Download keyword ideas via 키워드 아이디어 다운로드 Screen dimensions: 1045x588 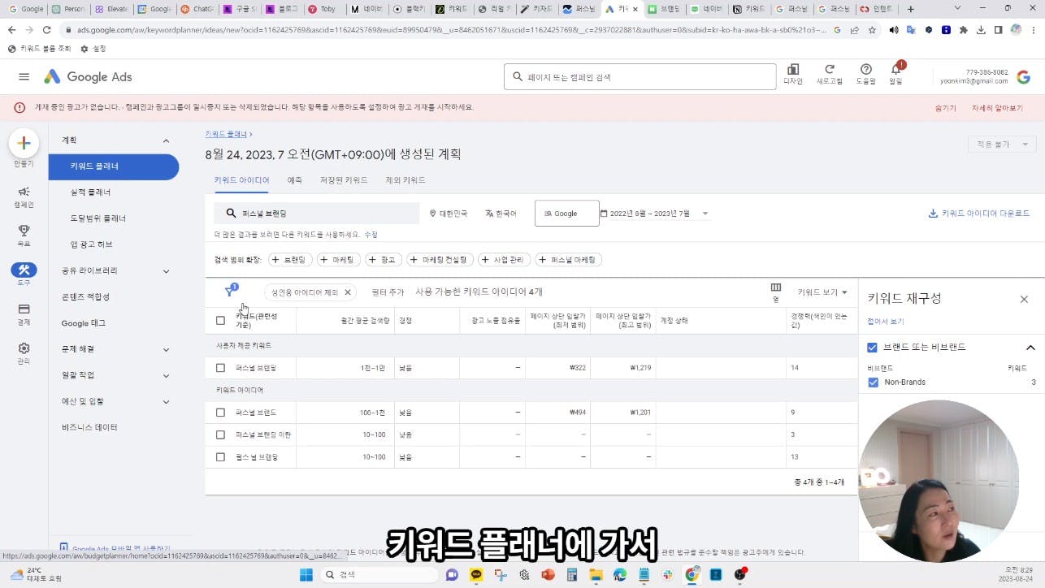tap(979, 214)
